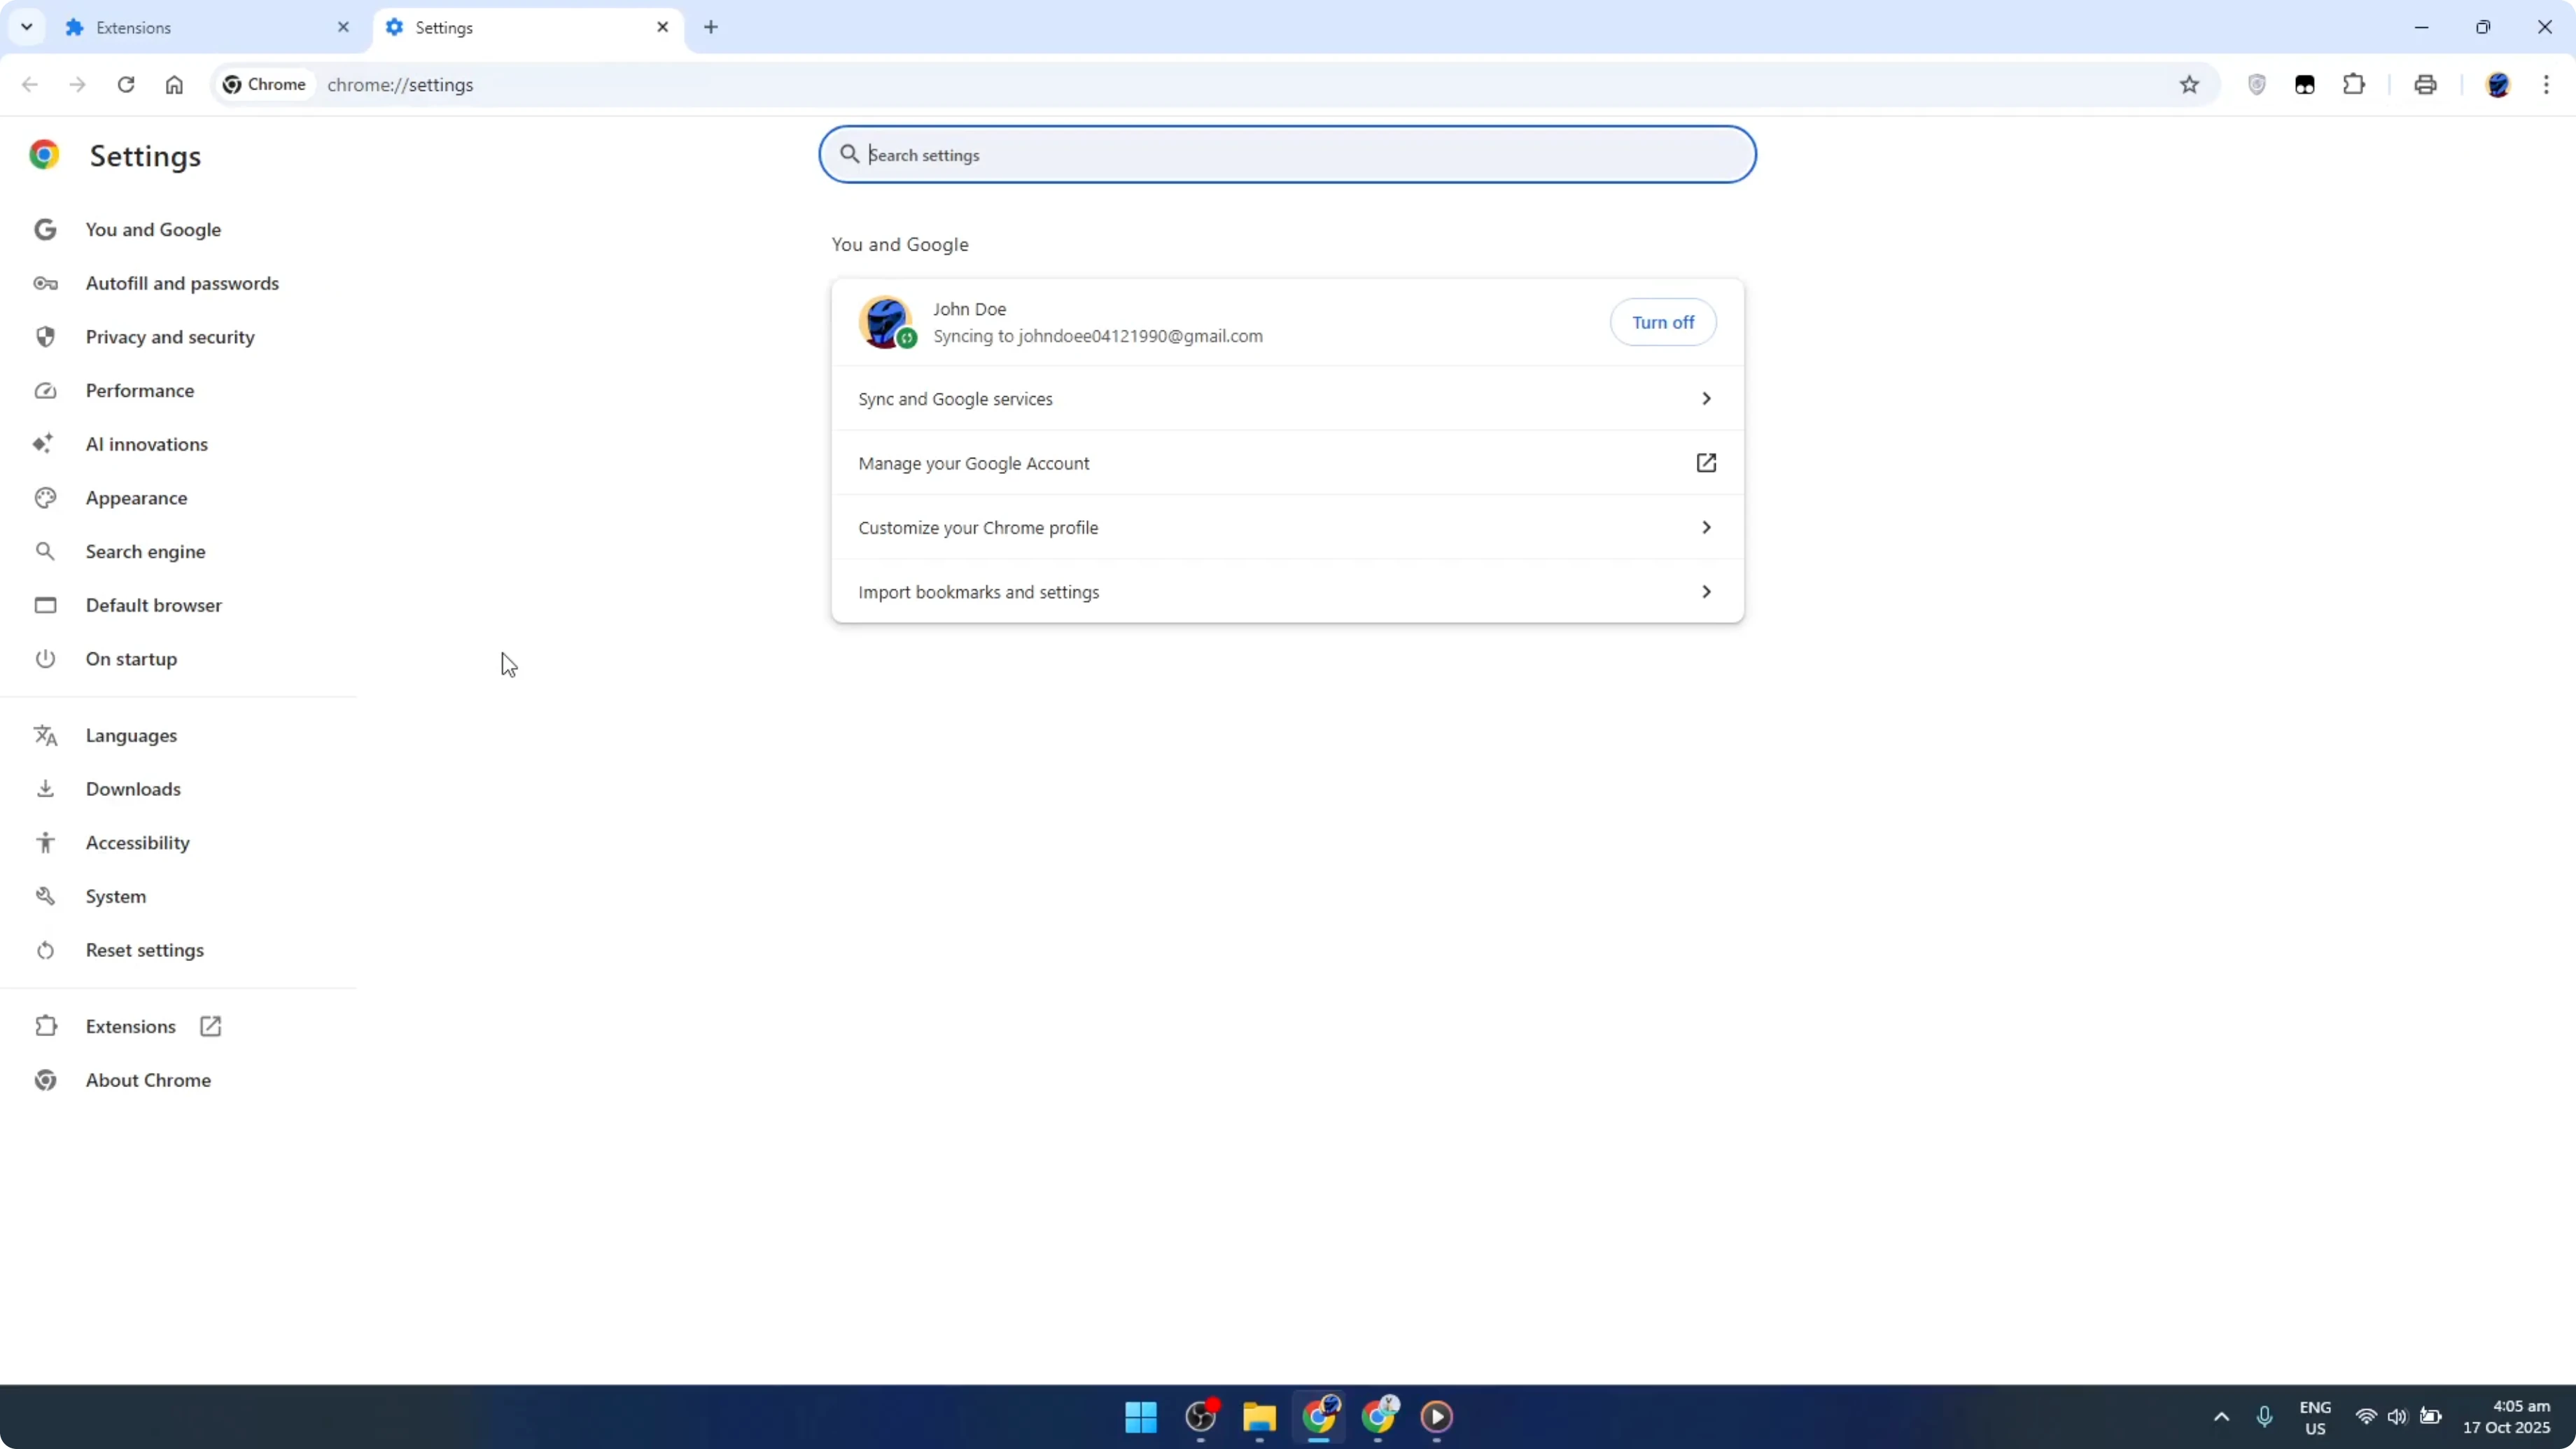Click the ENG US language indicator

coord(2315,1417)
